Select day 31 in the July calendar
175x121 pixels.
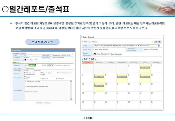pyautogui.click(x=152, y=102)
